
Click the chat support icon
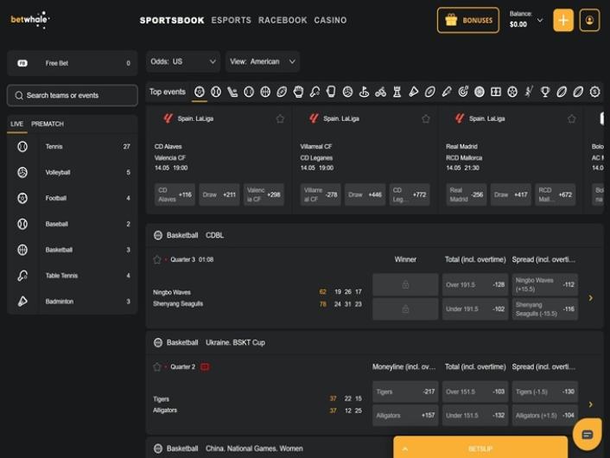(x=587, y=434)
